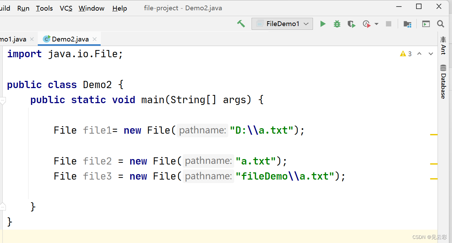Click the fold end marker near closing brace
This screenshot has height=243, width=452.
point(3,206)
